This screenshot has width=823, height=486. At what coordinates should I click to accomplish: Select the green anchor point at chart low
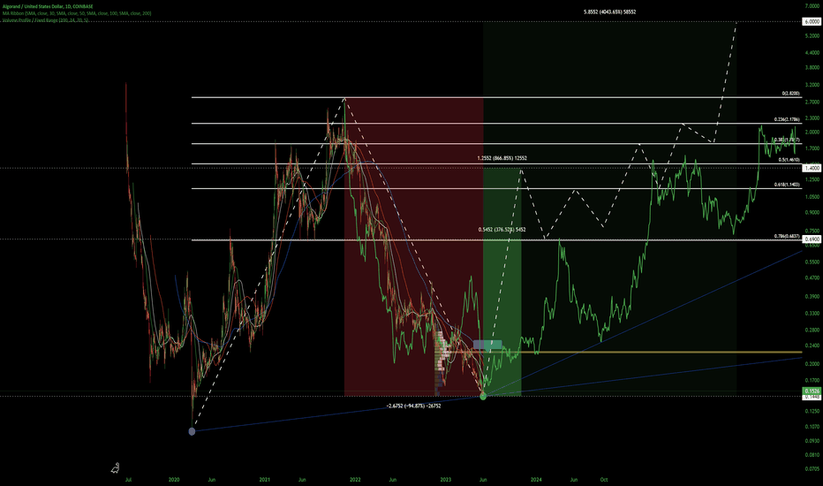pos(483,396)
